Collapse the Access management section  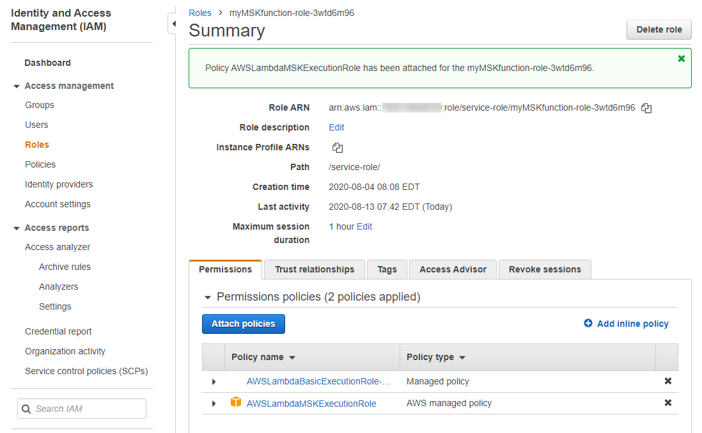(x=17, y=86)
